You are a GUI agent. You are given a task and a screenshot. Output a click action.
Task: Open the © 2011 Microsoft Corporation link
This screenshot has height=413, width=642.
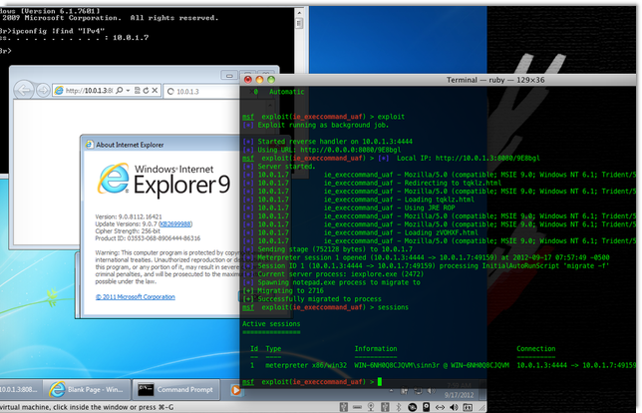[x=136, y=297]
